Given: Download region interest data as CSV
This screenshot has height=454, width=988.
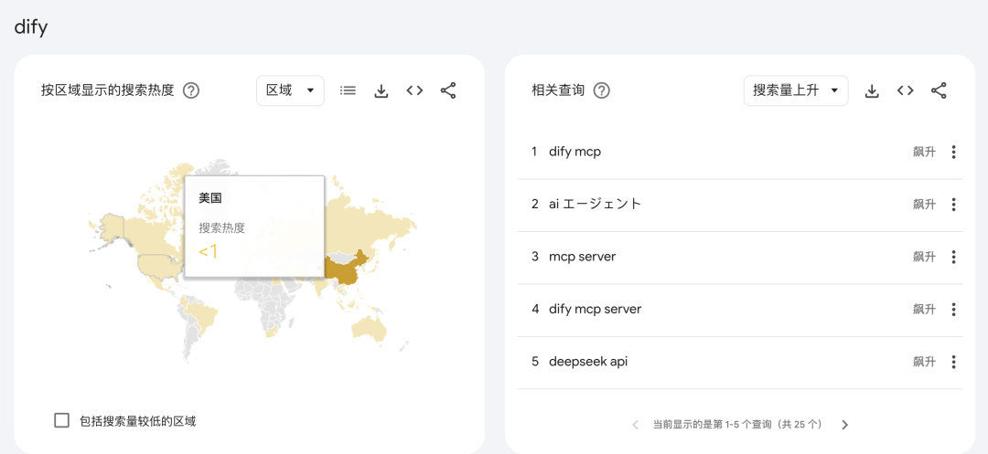Looking at the screenshot, I should 381,90.
